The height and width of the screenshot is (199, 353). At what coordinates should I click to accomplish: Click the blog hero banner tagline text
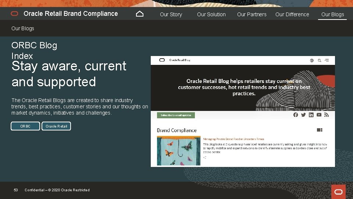(x=244, y=87)
